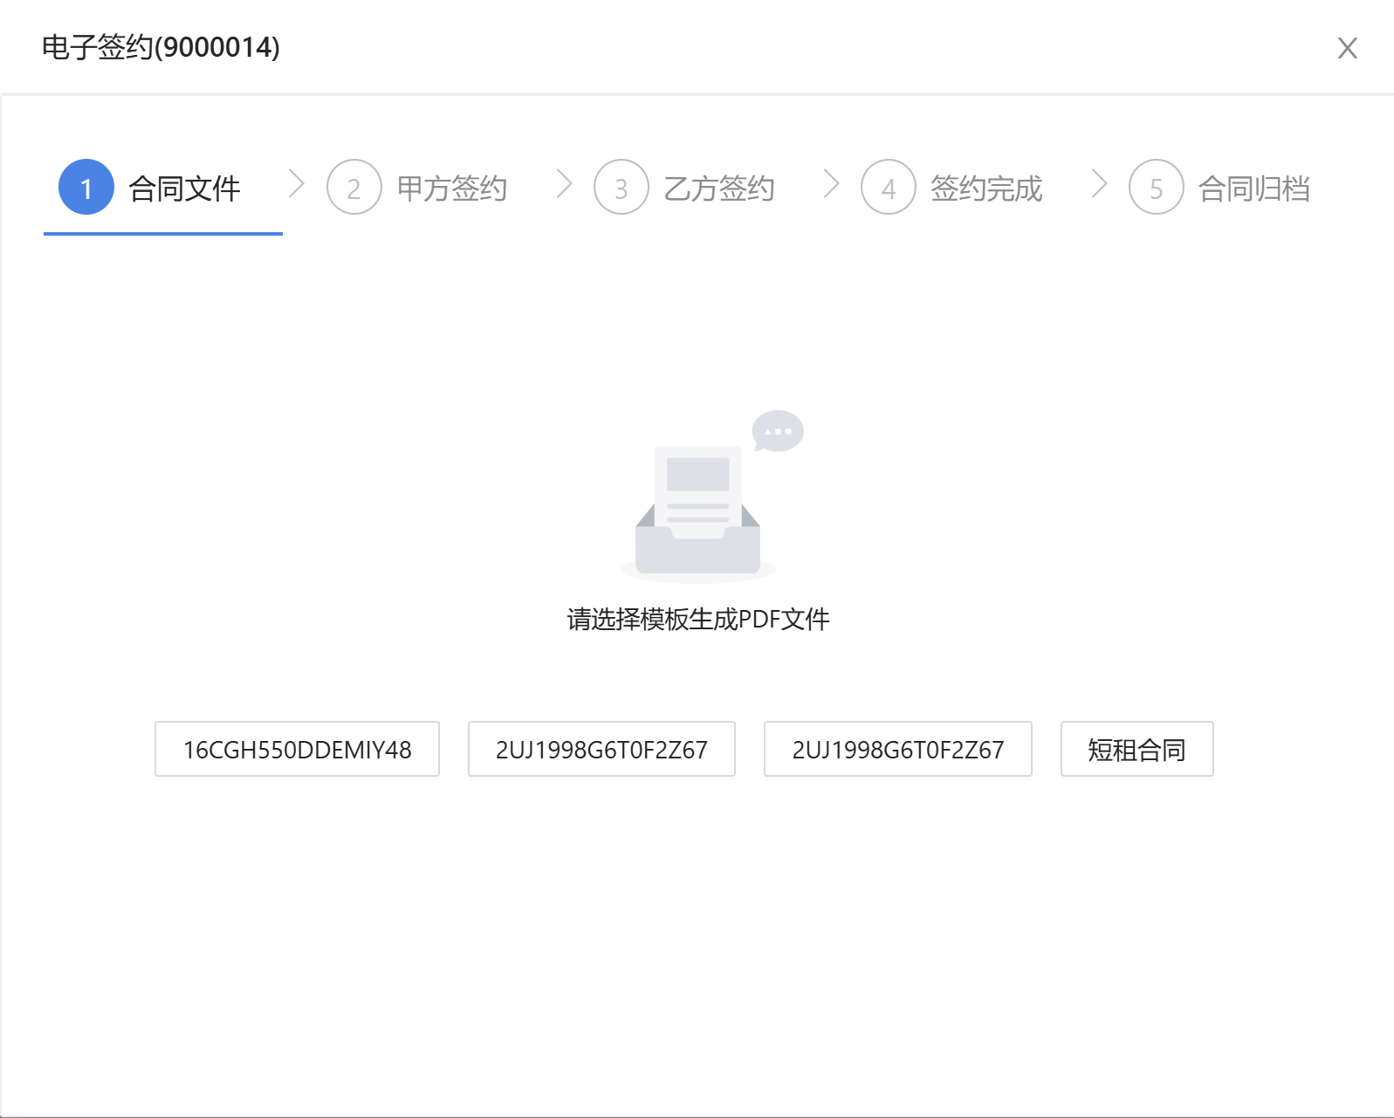1394x1118 pixels.
Task: Pick the 2UJ1998G6T0F2Z67 button beside 短租合同
Action: [897, 749]
